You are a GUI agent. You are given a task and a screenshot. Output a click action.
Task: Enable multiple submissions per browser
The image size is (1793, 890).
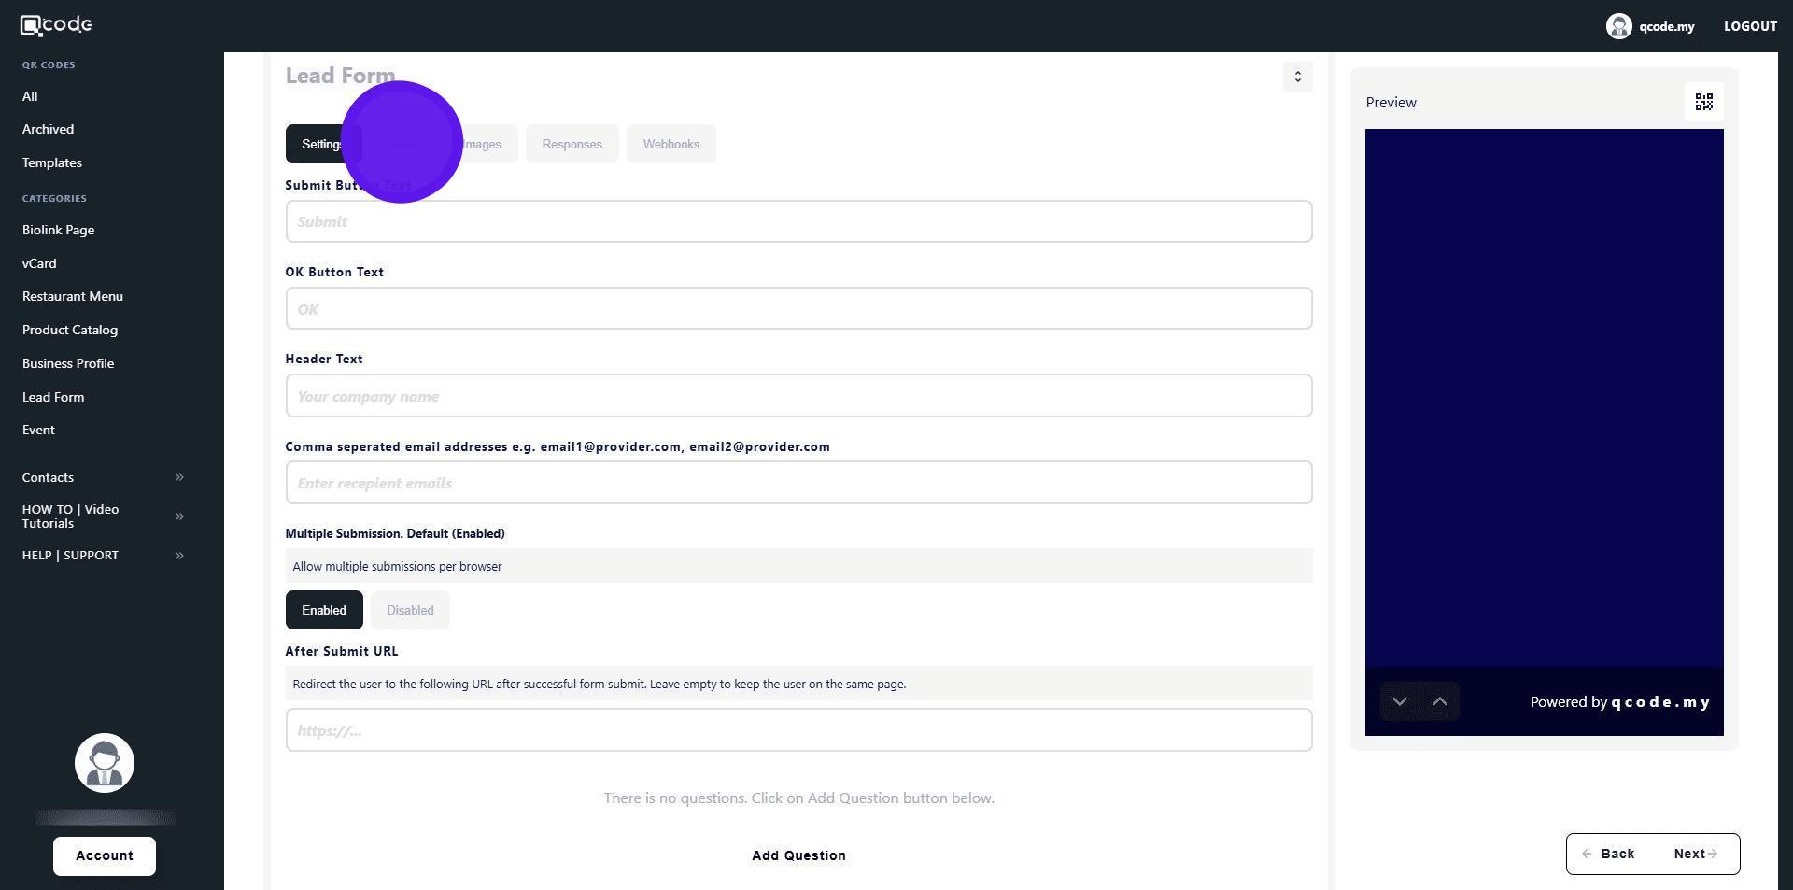[323, 610]
